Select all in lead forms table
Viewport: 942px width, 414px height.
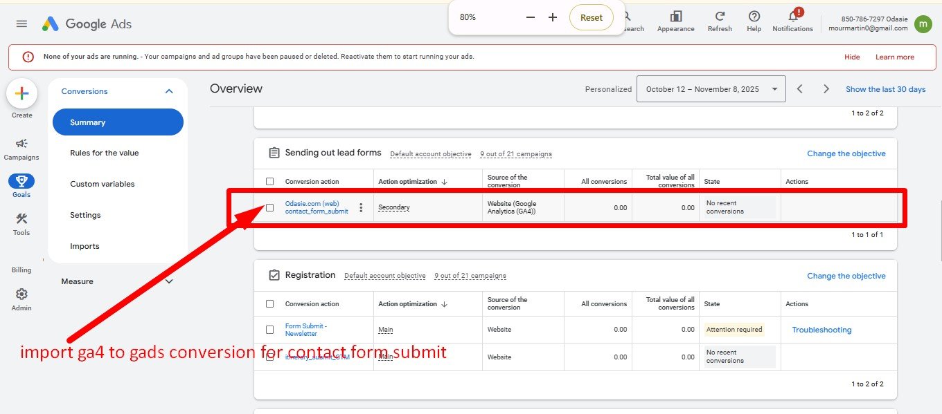(269, 182)
